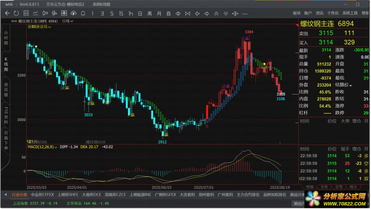Select 郑商所CZCE bottom tab
The width and height of the screenshot is (371, 209).
tap(115, 194)
